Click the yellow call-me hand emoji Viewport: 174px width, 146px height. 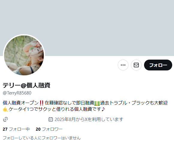click(6, 109)
